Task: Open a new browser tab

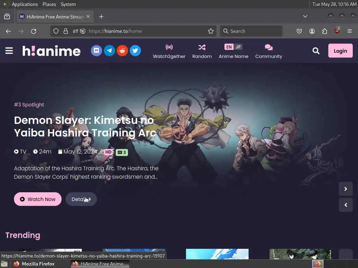Action: [x=101, y=17]
